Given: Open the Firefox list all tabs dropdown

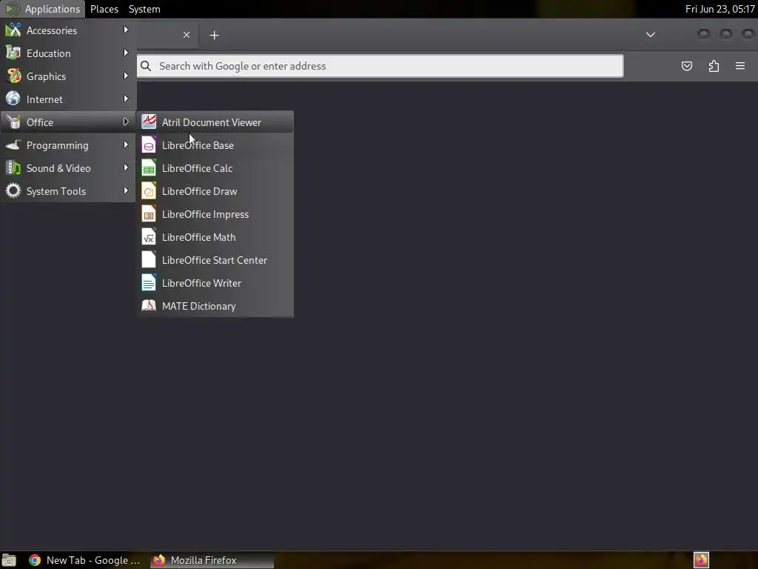Looking at the screenshot, I should coord(651,34).
